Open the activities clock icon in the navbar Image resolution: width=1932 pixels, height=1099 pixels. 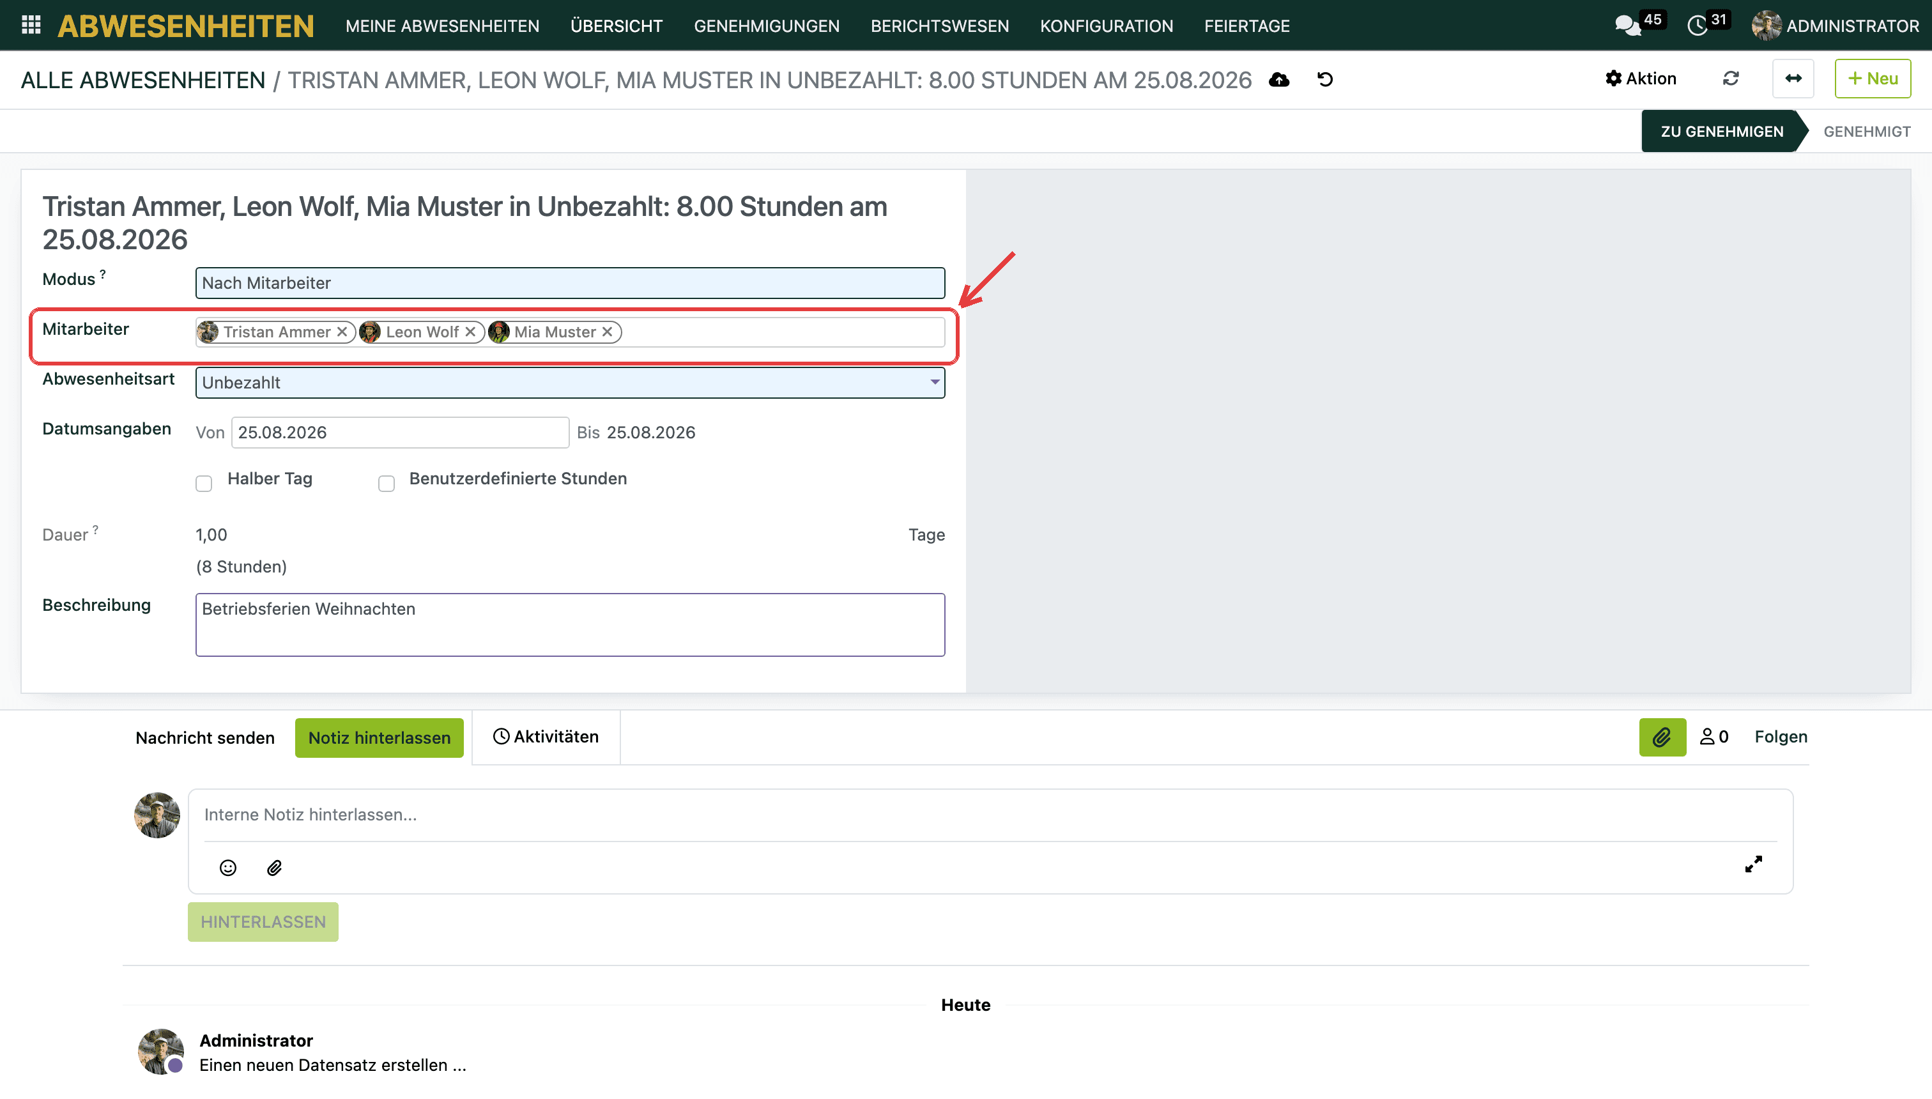coord(1698,26)
